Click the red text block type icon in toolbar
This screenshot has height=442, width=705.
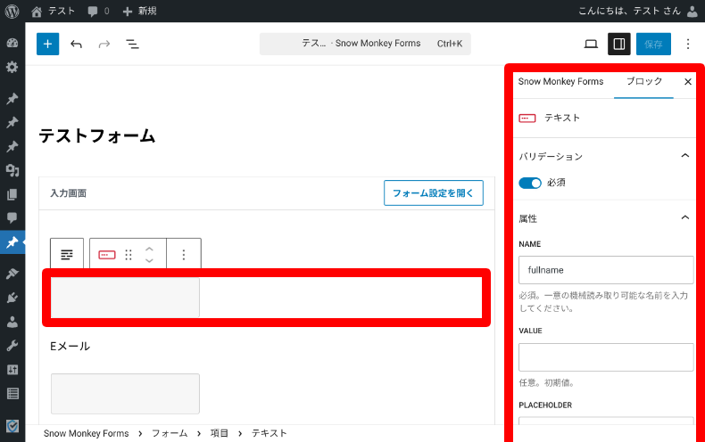click(106, 255)
